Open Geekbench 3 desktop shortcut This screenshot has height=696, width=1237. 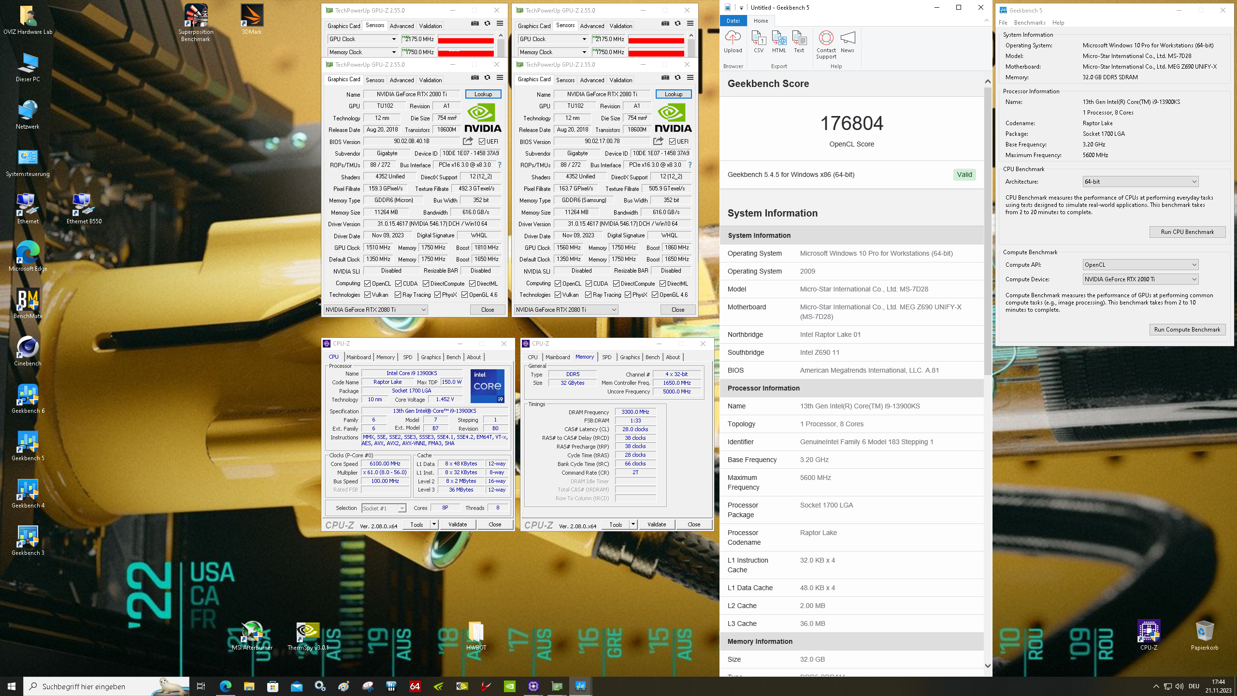[28, 540]
